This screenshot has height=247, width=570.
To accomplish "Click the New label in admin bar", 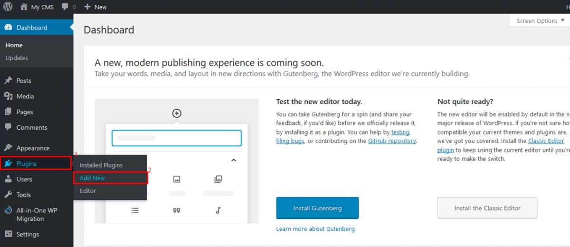I will tap(100, 7).
